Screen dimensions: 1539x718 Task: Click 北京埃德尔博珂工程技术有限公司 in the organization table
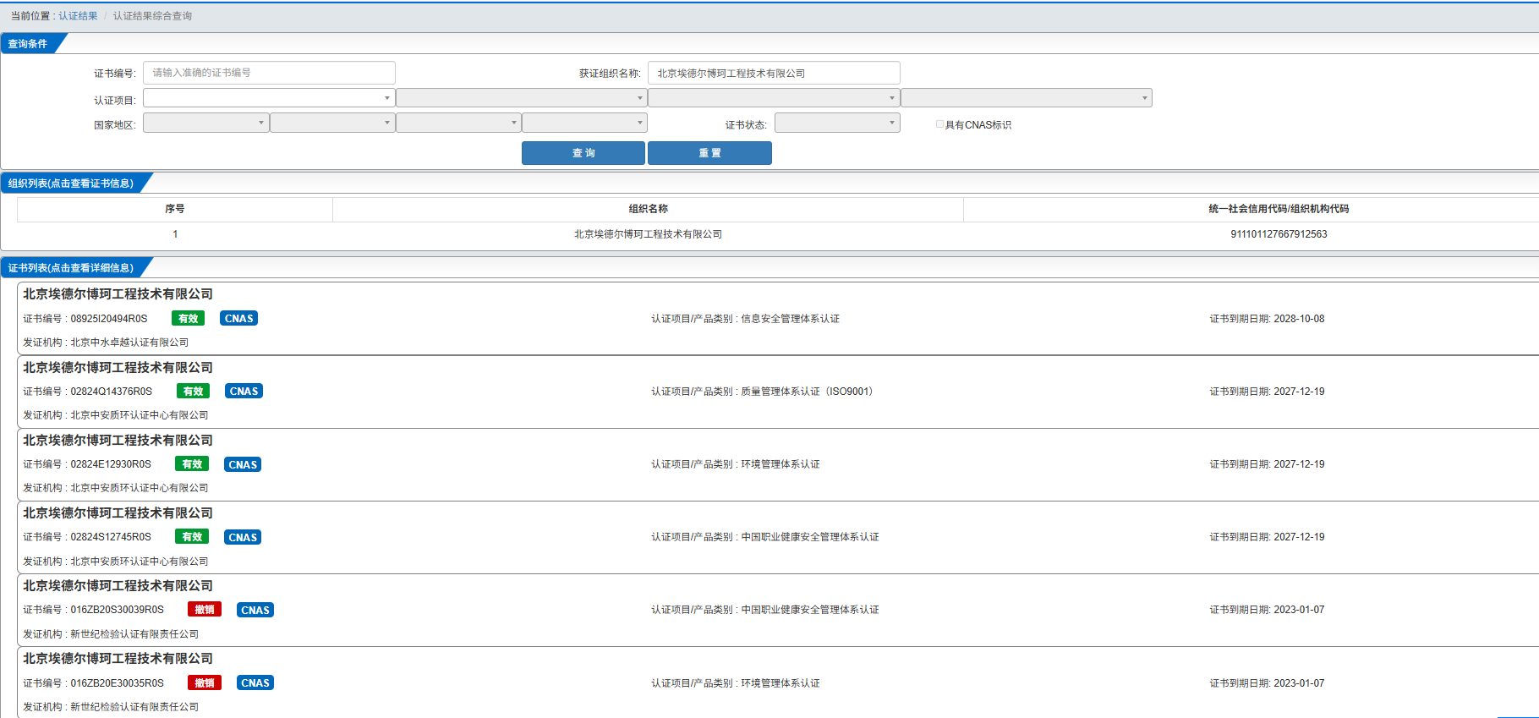649,234
